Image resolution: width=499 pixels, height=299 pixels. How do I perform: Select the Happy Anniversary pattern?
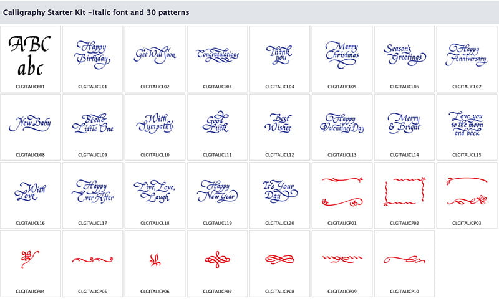click(x=467, y=54)
